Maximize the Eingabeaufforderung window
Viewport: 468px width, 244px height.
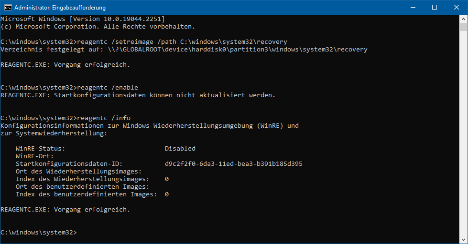pos(435,8)
